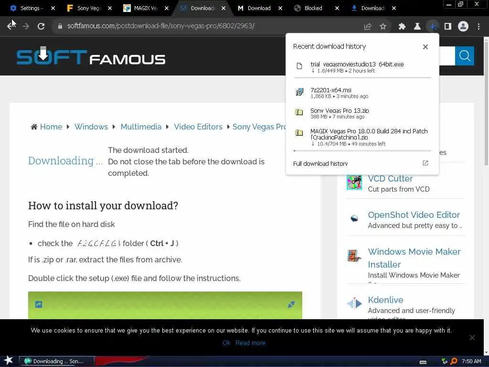
Task: Select MAGIX Vegas Pro 18.0.0 zip download
Action: tap(362, 137)
